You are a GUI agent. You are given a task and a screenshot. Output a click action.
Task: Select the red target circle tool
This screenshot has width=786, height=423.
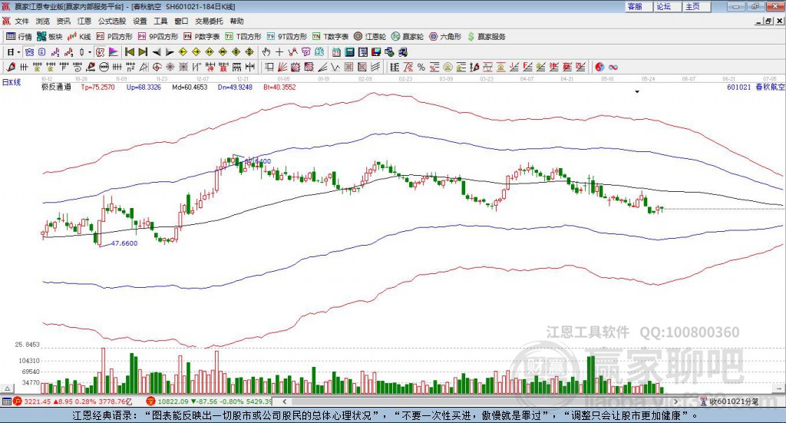pos(157,67)
